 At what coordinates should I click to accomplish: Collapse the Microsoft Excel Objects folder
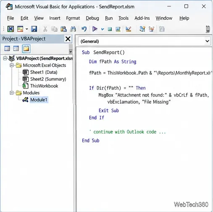pos(12,65)
